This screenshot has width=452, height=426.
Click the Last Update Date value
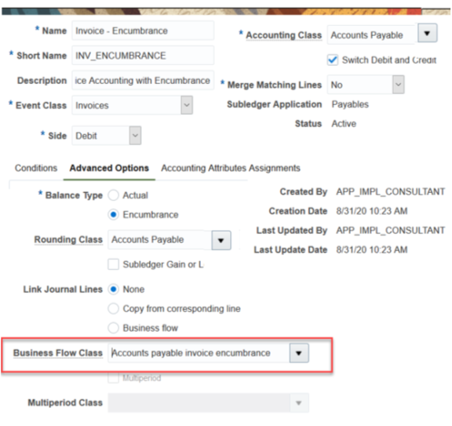[x=372, y=249]
